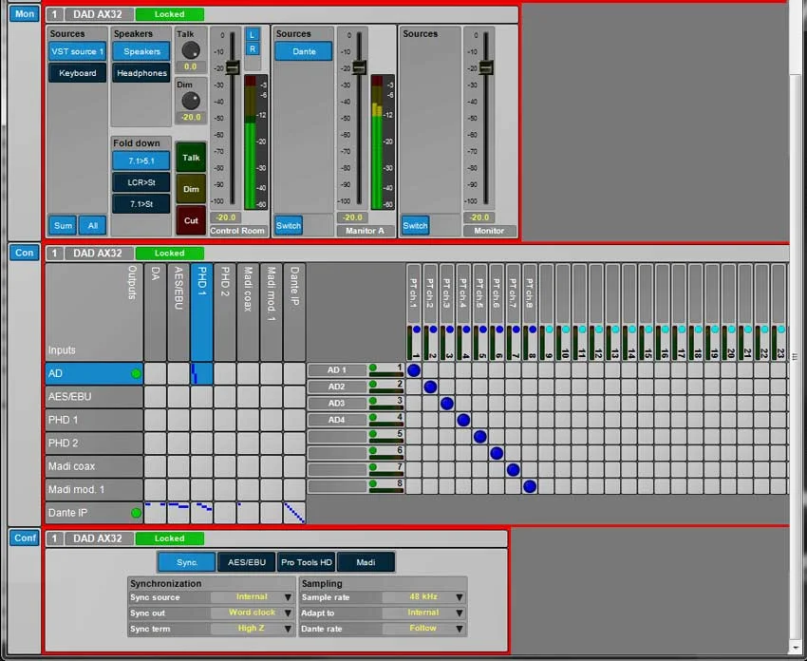This screenshot has width=807, height=661.
Task: Click the All button
Action: tap(93, 225)
